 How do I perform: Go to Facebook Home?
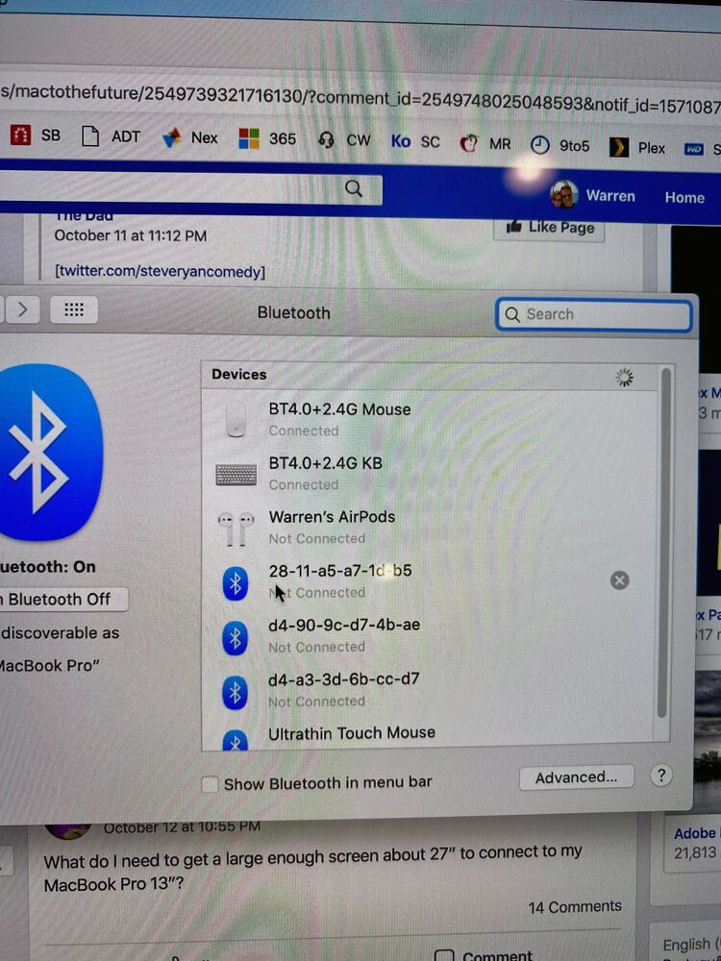[x=684, y=197]
